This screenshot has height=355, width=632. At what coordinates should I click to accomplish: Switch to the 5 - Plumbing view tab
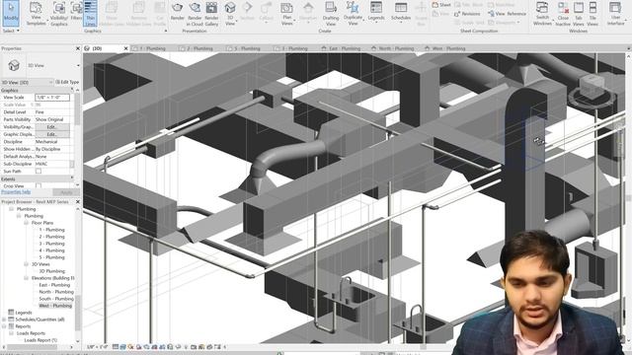click(247, 48)
